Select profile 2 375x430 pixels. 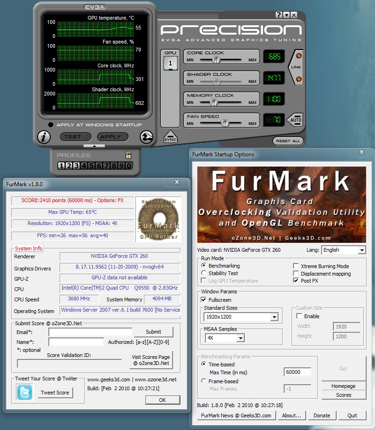(x=69, y=166)
